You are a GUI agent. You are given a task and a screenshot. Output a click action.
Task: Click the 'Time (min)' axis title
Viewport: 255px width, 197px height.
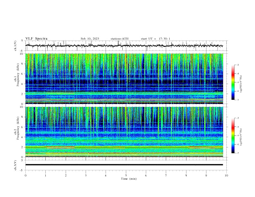pos(129,179)
